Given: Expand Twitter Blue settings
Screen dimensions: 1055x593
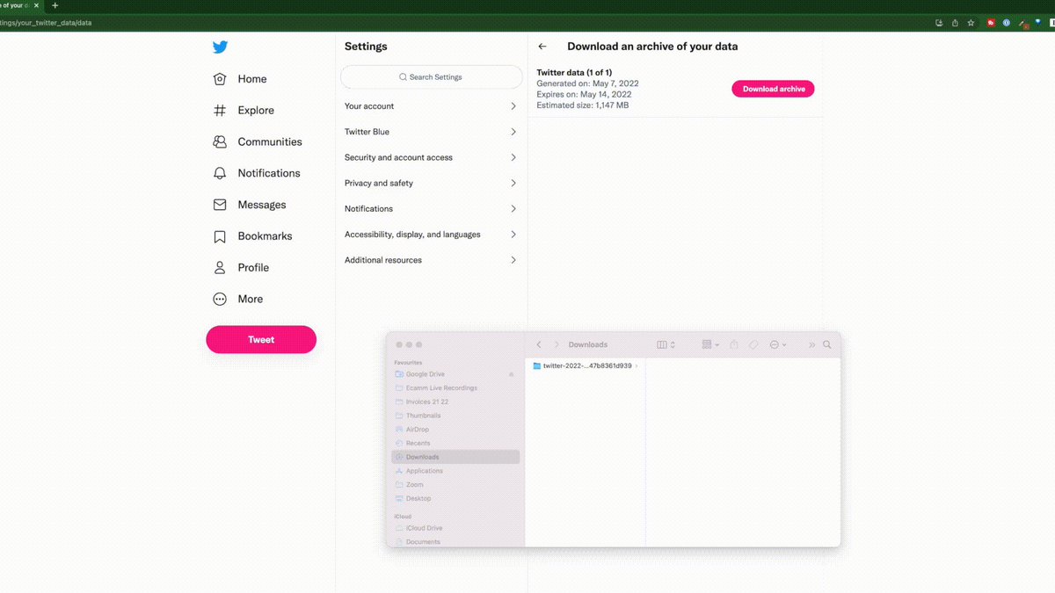Looking at the screenshot, I should coord(431,132).
